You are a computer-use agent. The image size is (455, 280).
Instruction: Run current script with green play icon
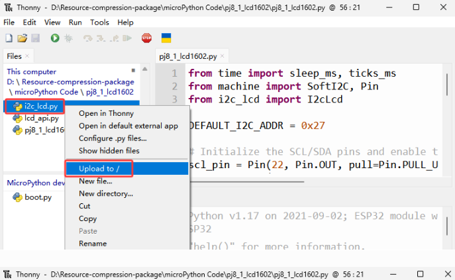(54, 38)
